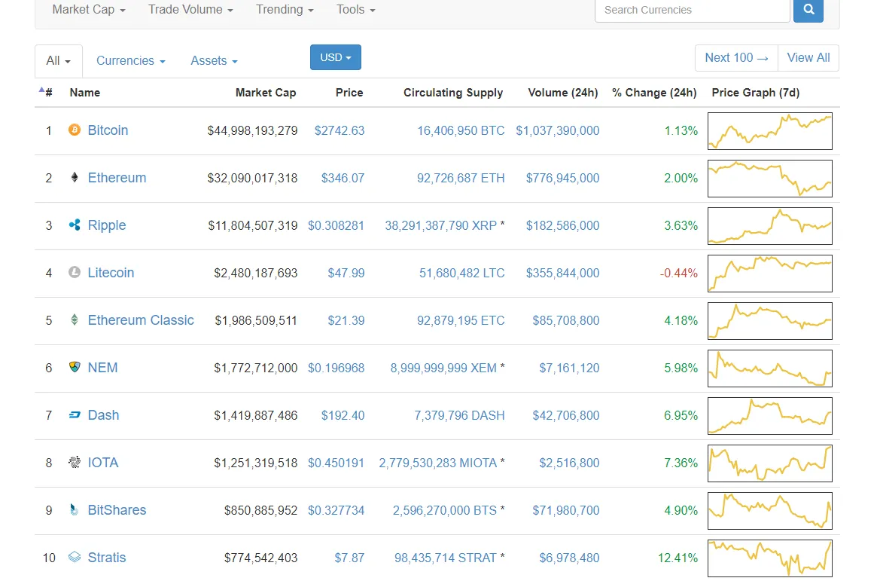Click the Dash logo icon
Screen dimensions: 877x581
(75, 414)
